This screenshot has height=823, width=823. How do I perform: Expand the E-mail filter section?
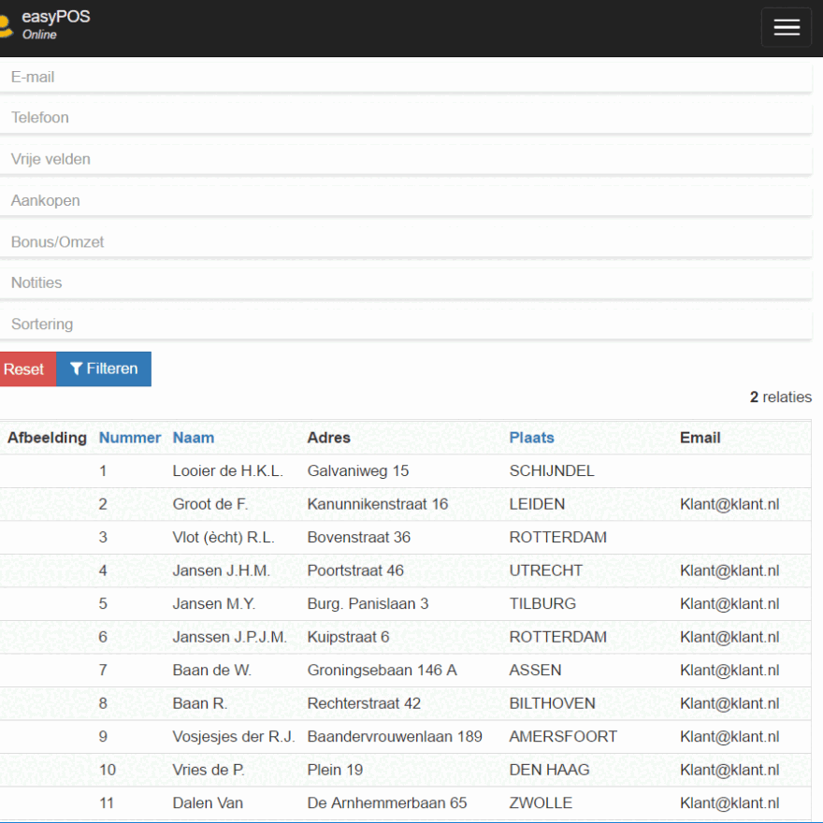point(406,77)
